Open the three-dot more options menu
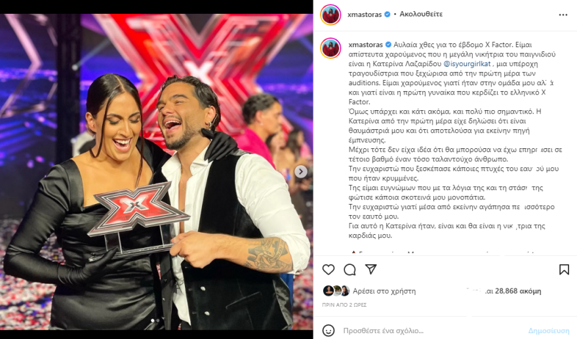577x339 pixels. coord(563,14)
